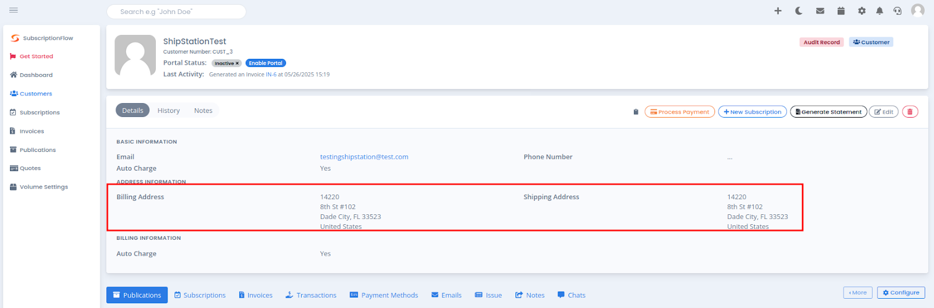934x308 pixels.
Task: Open Customers in sidebar
Action: point(31,94)
